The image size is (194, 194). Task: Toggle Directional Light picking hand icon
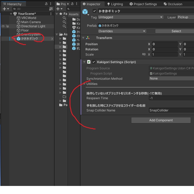tap(8, 26)
